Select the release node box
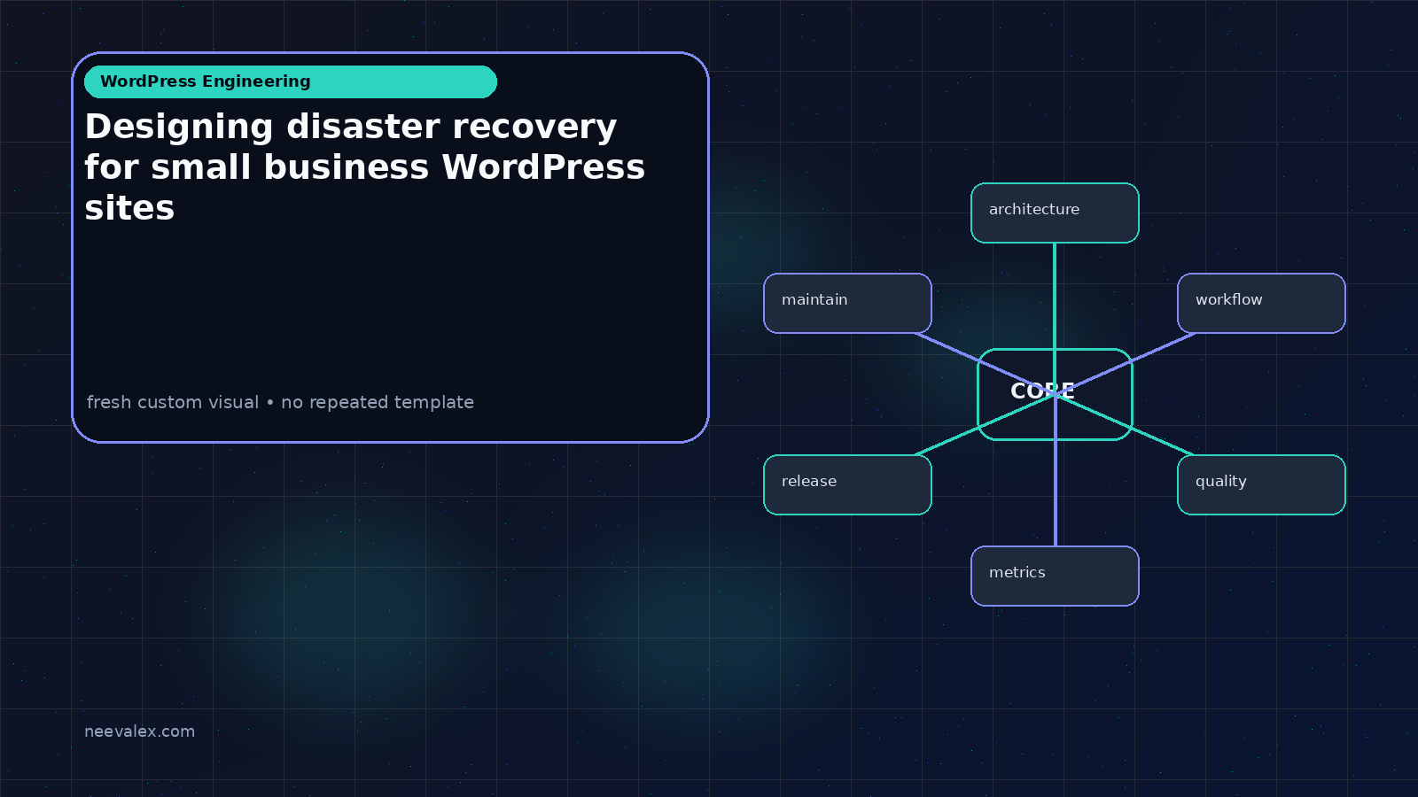Screen dimensions: 1418x797 847,484
